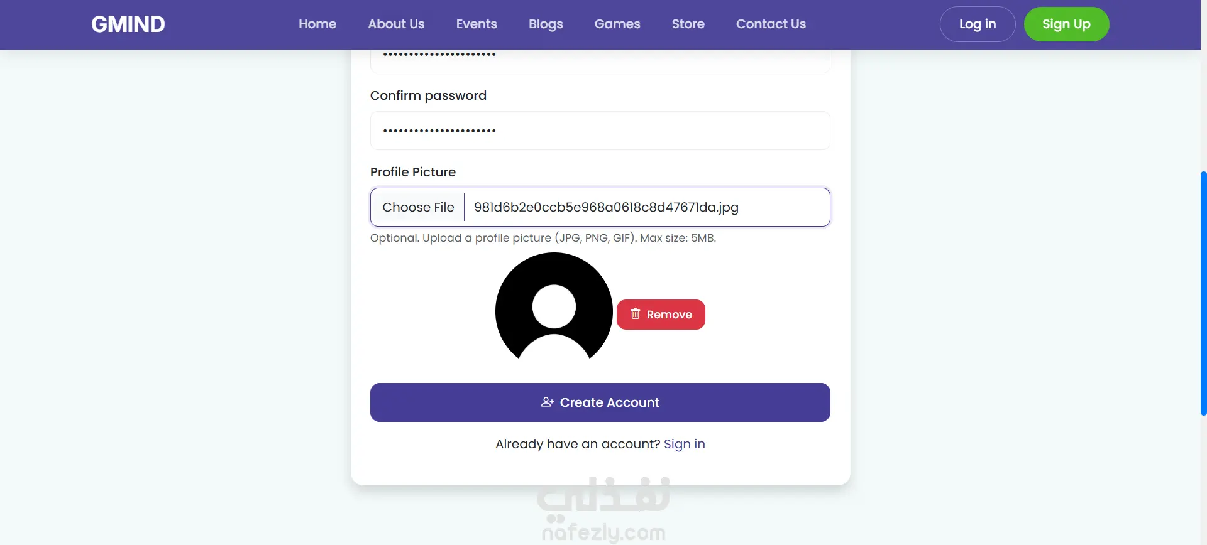Click the selected file name text
Image resolution: width=1207 pixels, height=545 pixels.
[606, 208]
